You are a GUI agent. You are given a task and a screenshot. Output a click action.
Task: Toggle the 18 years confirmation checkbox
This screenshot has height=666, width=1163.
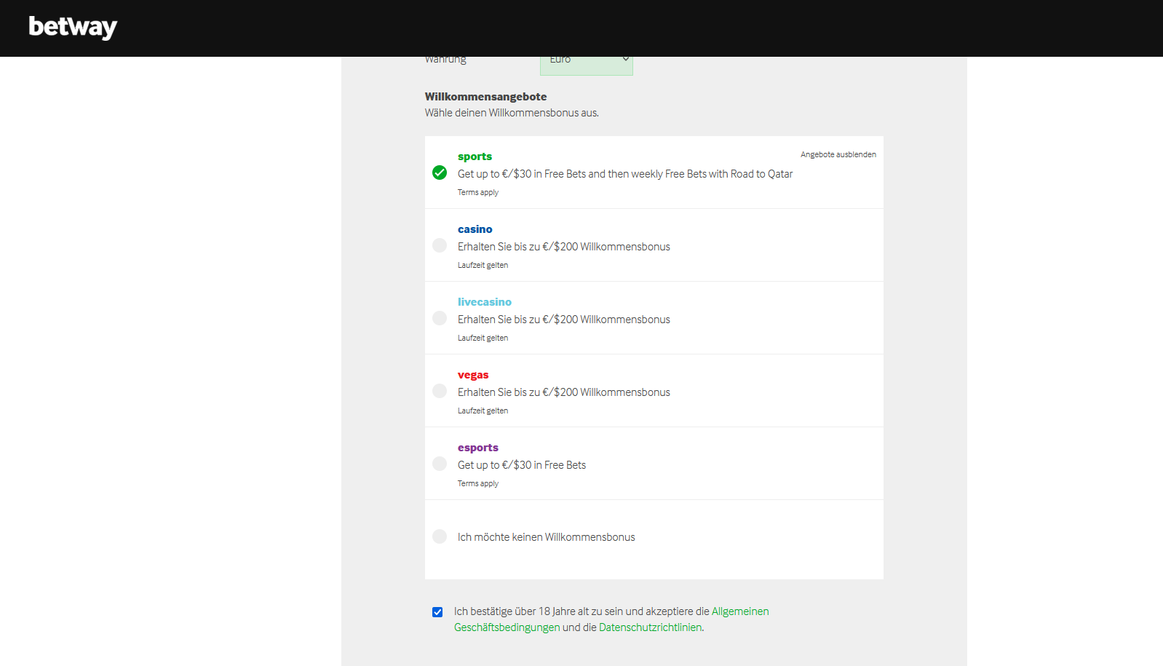(x=437, y=612)
